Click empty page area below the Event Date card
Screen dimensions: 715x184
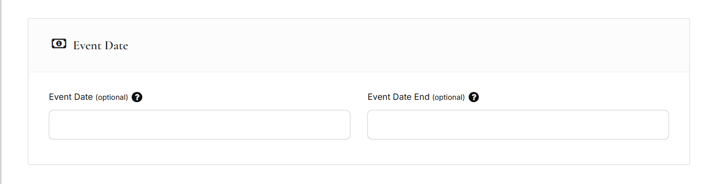(359, 175)
